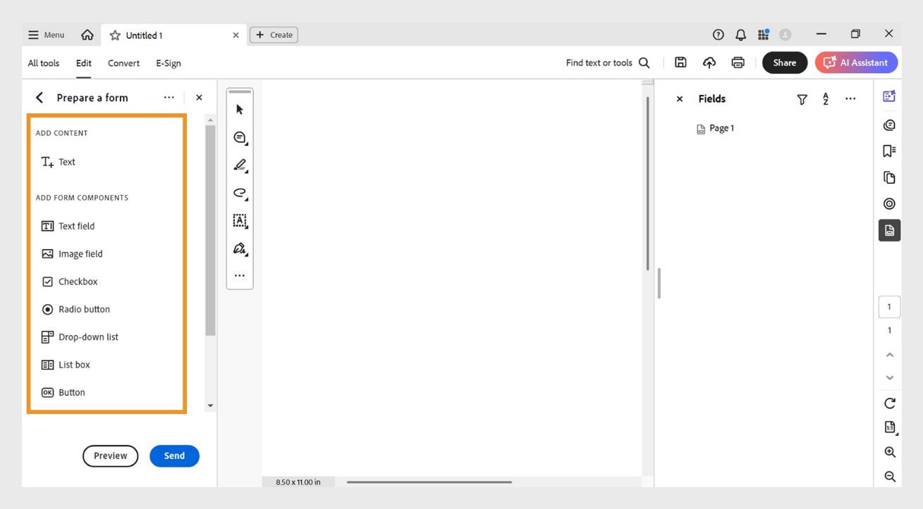
Task: Rotate the page
Action: click(x=889, y=403)
